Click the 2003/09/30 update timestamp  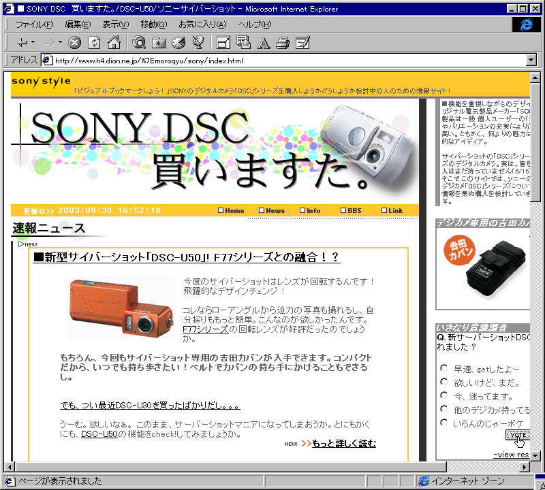[110, 210]
